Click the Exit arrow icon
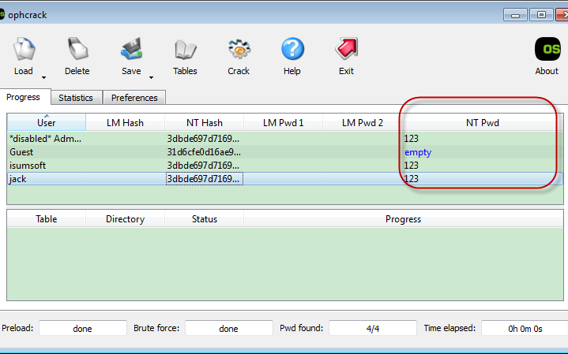The image size is (568, 354). [x=346, y=50]
